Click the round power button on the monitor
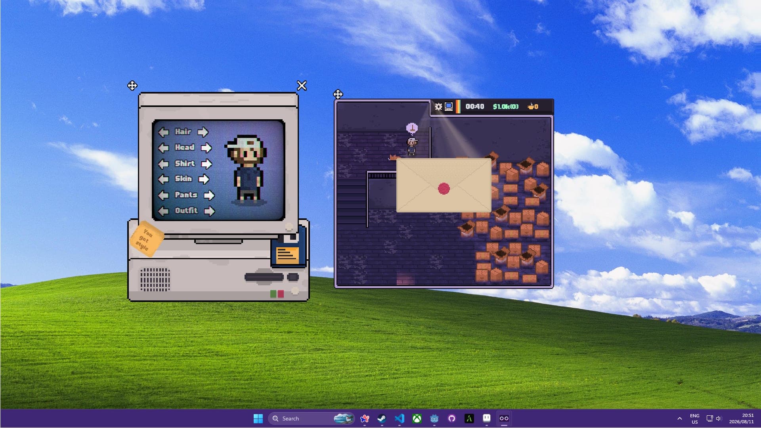Screen dimensions: 761x428 coord(289,227)
